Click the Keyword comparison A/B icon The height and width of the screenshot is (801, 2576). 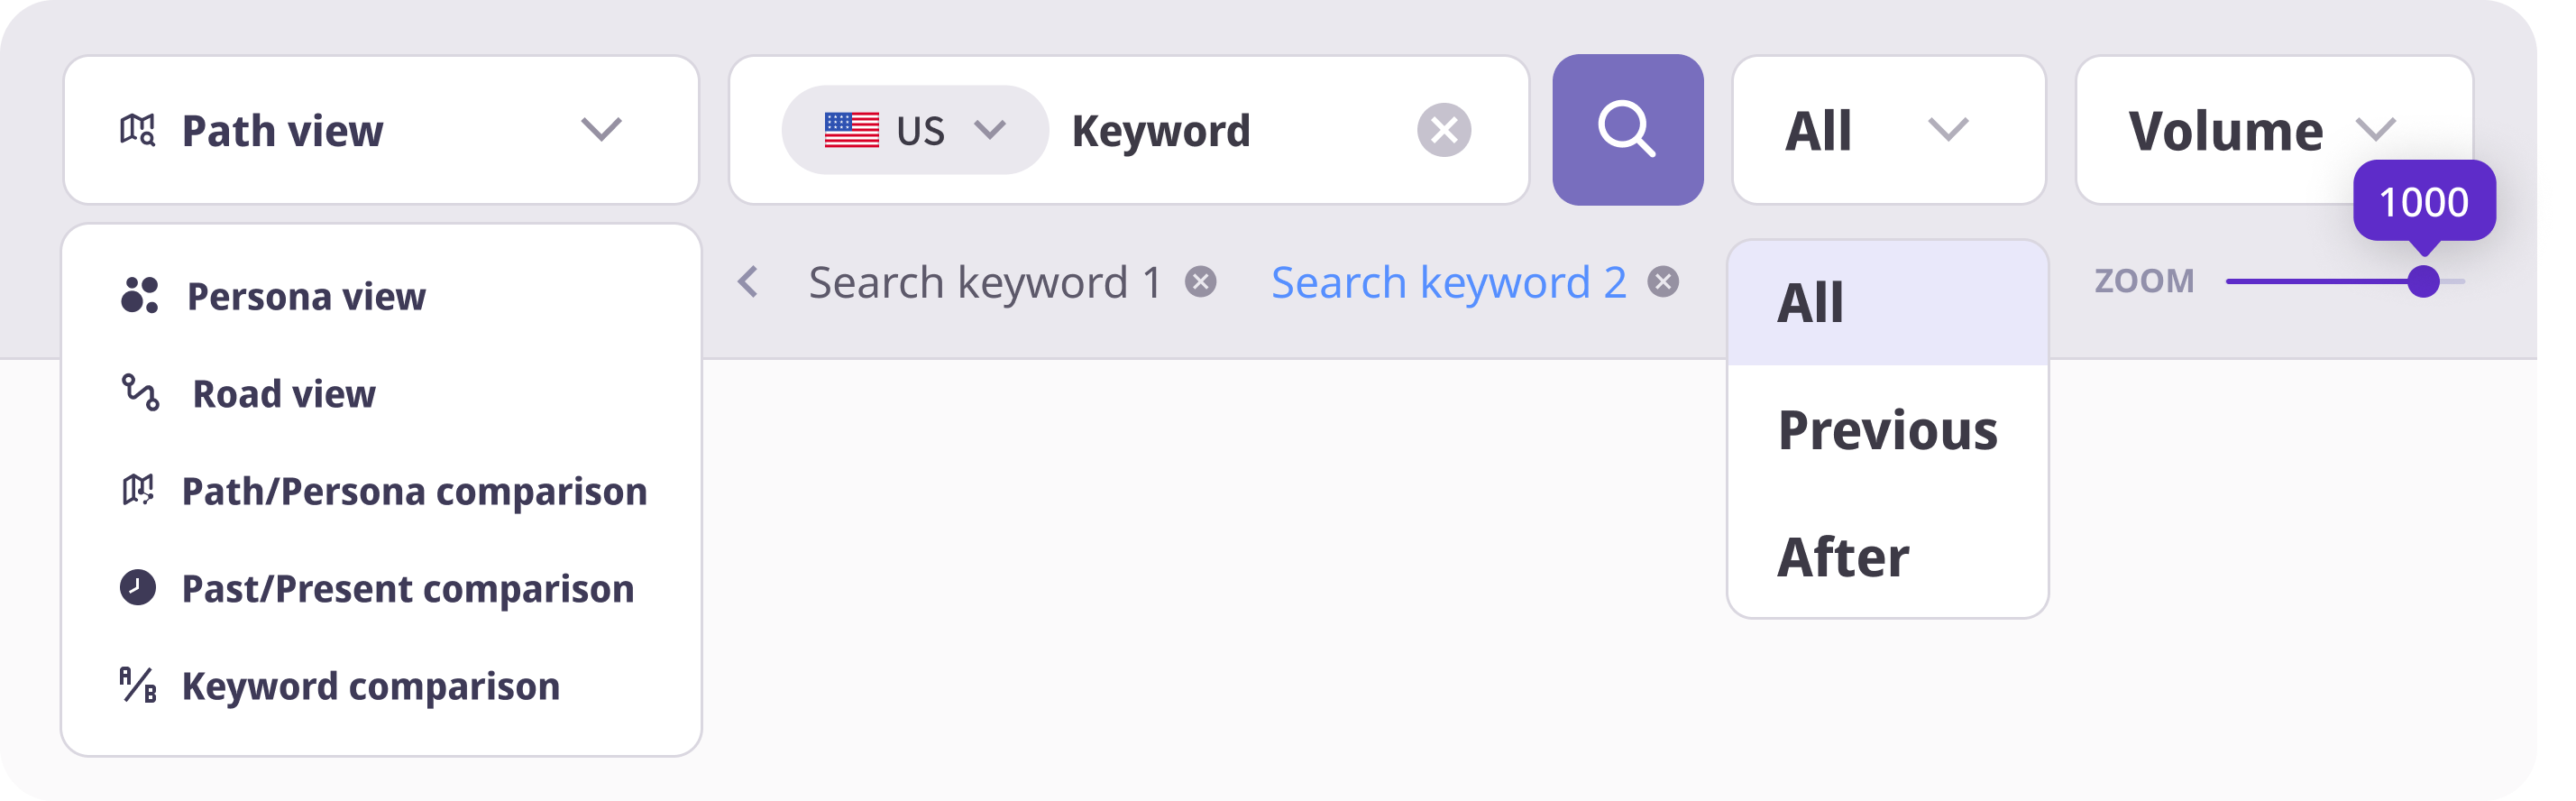coord(138,685)
